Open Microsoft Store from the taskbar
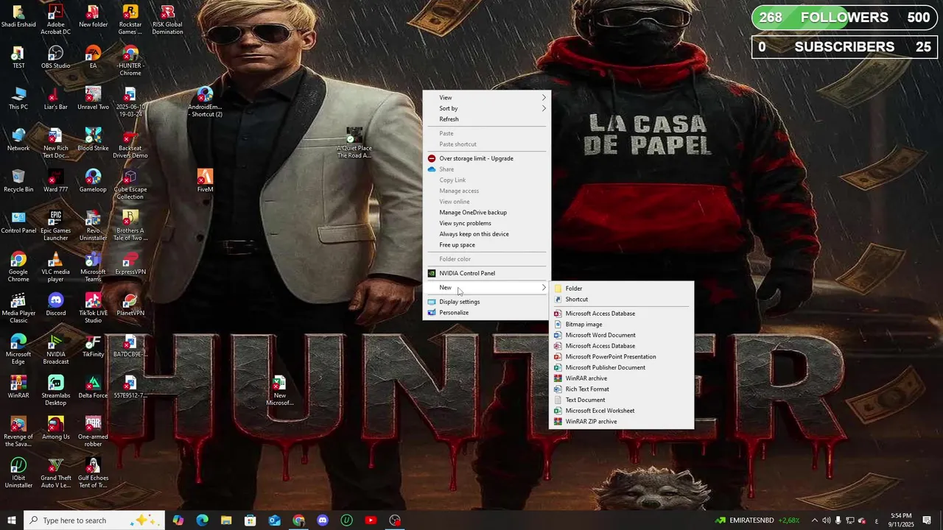943x530 pixels. point(250,520)
